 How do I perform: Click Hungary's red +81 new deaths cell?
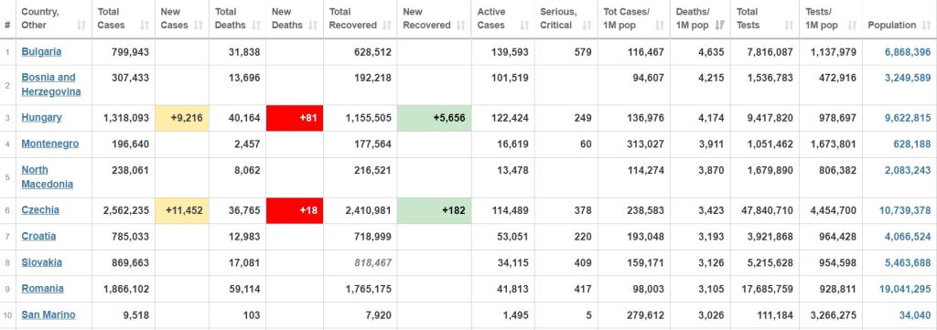(295, 118)
